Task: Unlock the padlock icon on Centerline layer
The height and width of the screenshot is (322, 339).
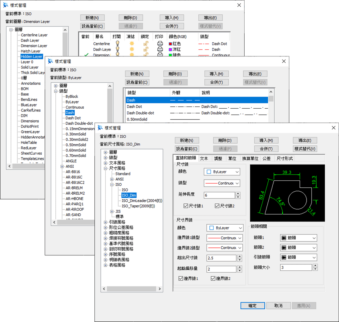Action: (x=145, y=44)
